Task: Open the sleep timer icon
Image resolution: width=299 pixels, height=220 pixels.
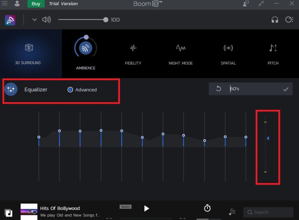Action: point(207,208)
